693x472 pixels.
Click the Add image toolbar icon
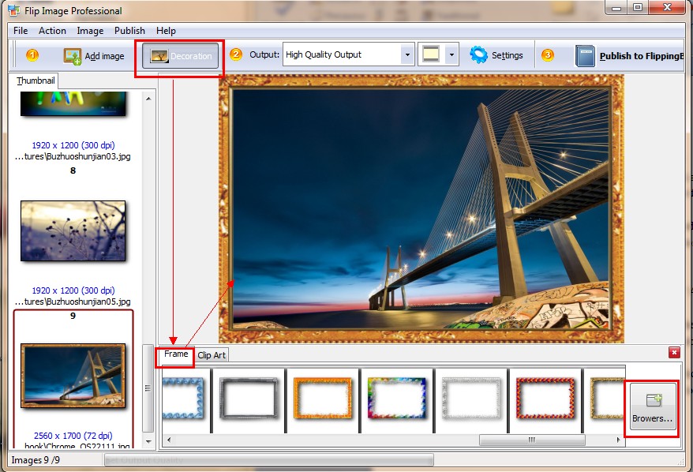pos(73,56)
